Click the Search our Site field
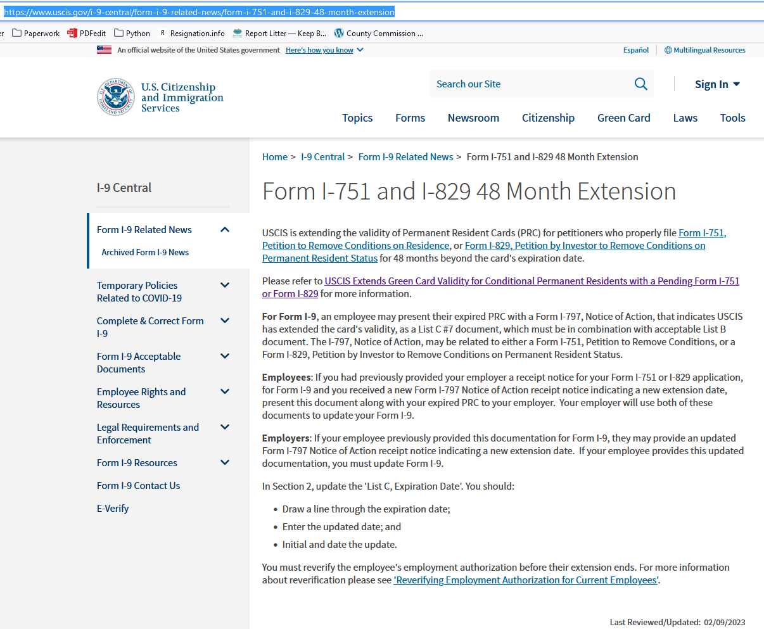Image resolution: width=764 pixels, height=629 pixels. 532,84
